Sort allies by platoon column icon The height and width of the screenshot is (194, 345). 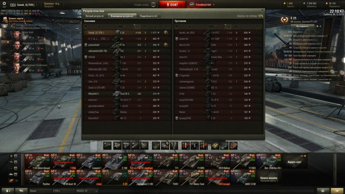tap(85, 27)
